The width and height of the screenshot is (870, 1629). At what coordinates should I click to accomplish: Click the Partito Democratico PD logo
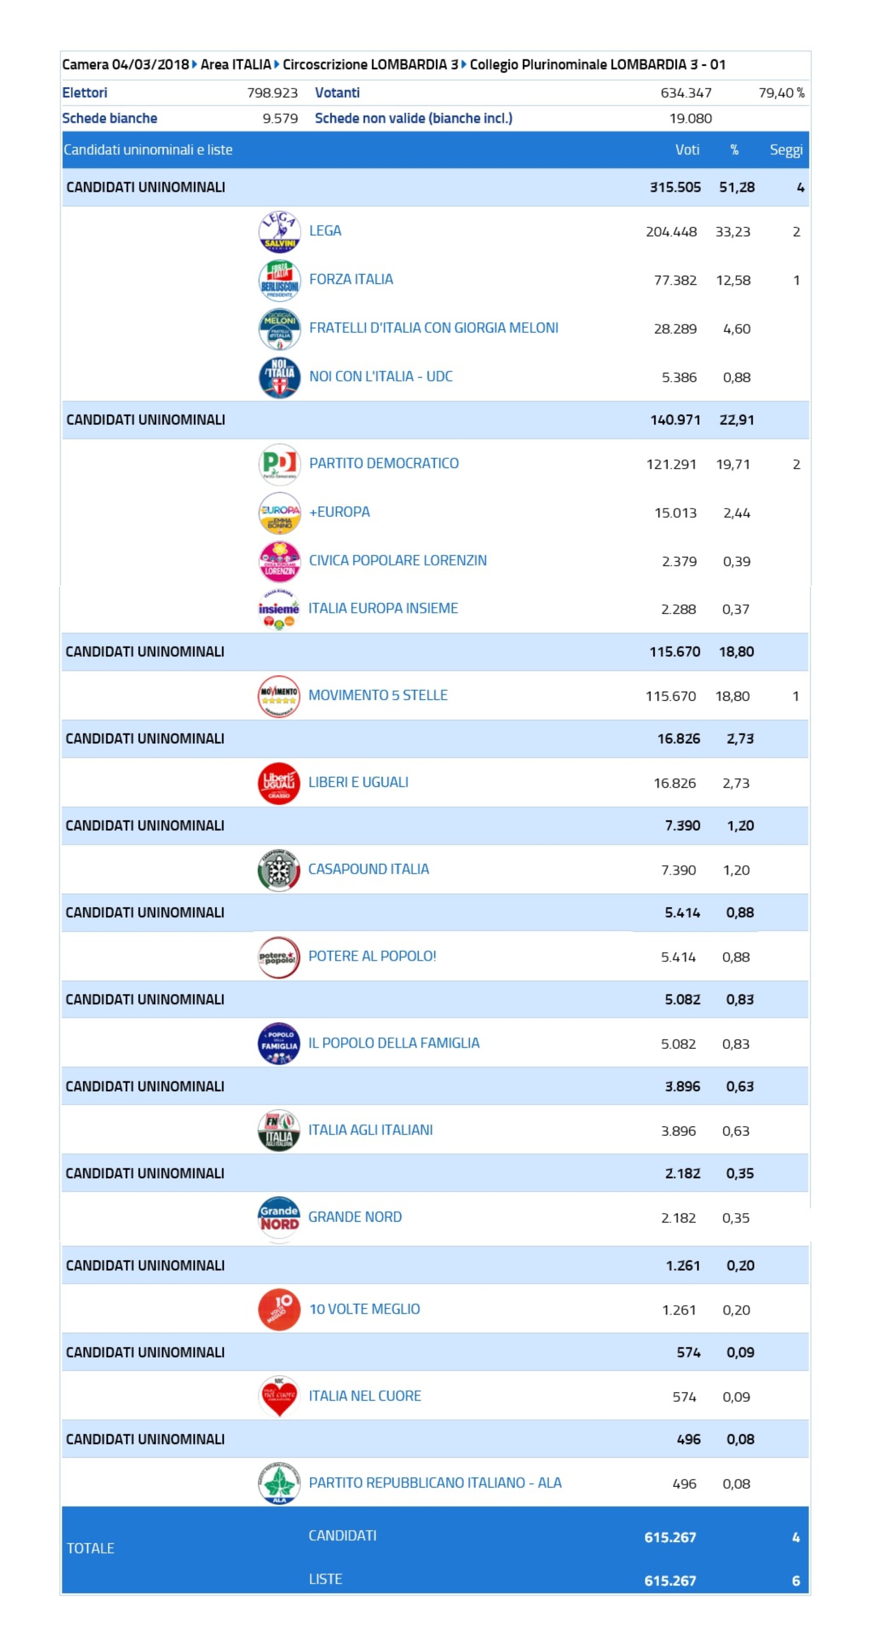tap(280, 464)
